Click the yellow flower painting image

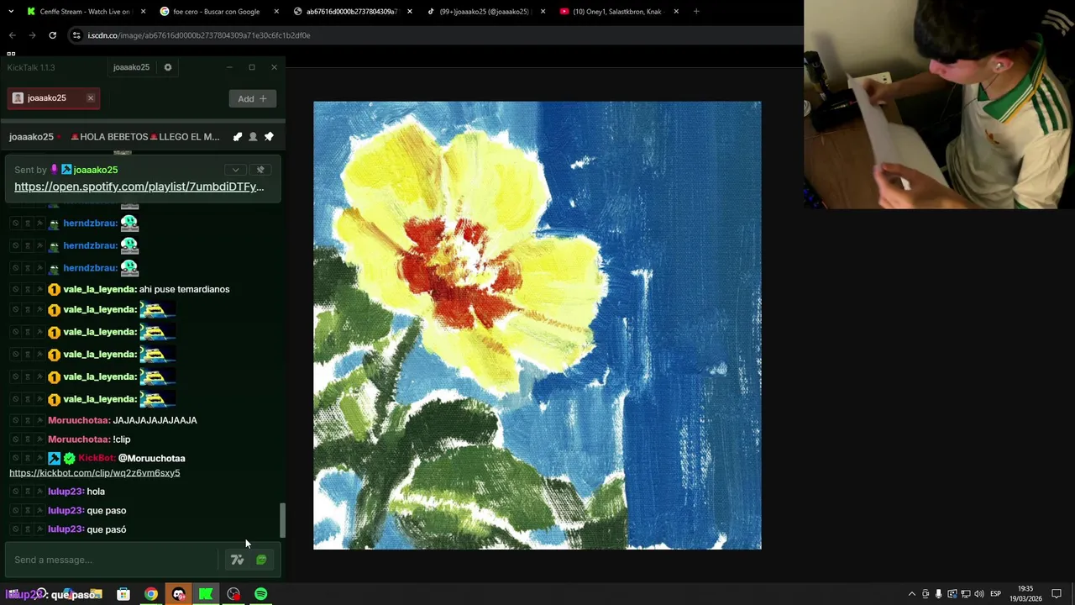click(537, 325)
